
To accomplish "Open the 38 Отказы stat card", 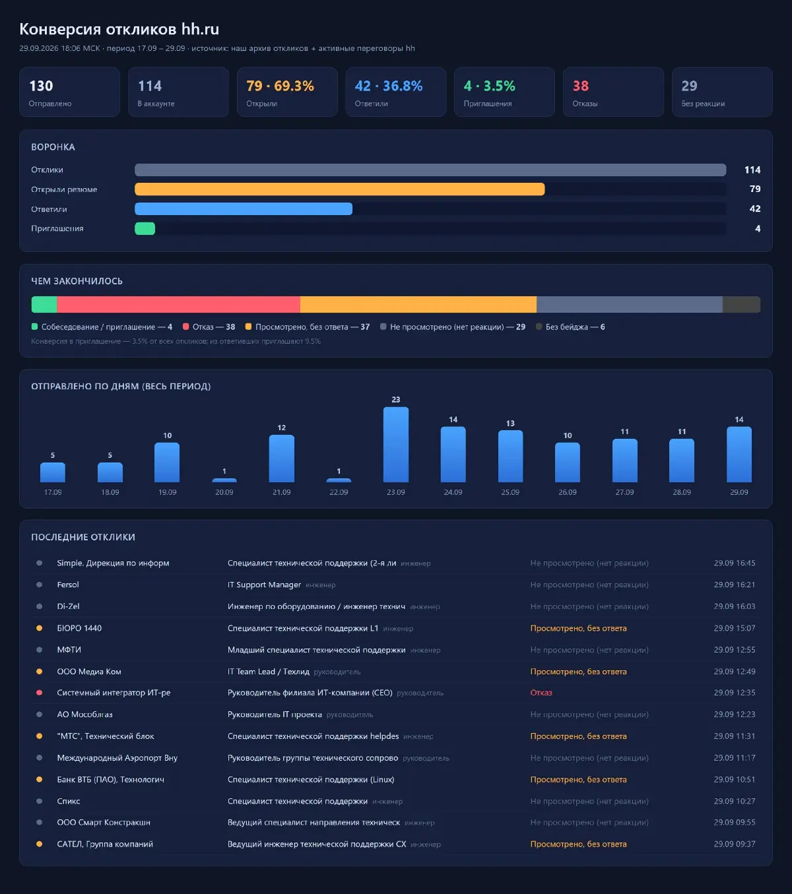I will tap(613, 92).
